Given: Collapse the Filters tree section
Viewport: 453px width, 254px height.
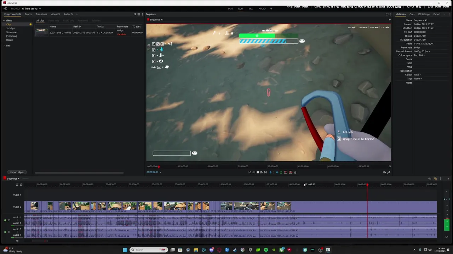Looking at the screenshot, I should click(x=4, y=20).
